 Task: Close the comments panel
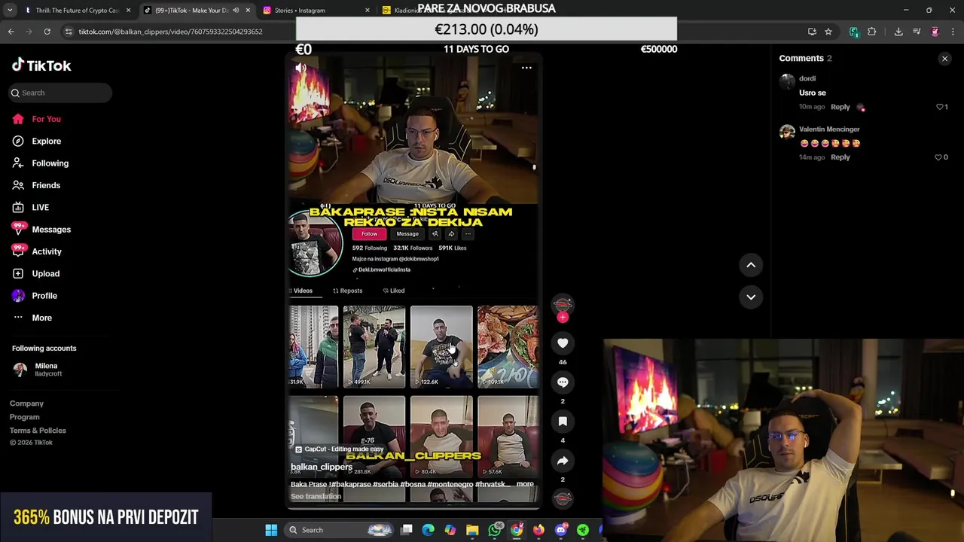pyautogui.click(x=944, y=59)
